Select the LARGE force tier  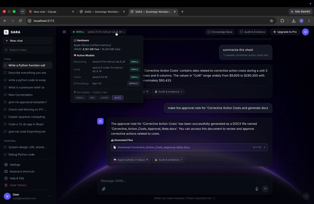[104, 98]
